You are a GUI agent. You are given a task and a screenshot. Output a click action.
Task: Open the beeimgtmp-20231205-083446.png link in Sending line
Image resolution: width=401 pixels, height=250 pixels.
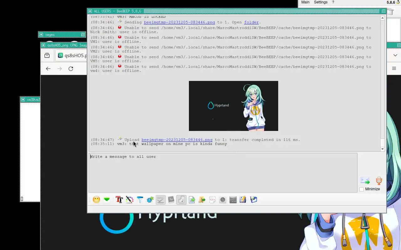click(x=179, y=22)
